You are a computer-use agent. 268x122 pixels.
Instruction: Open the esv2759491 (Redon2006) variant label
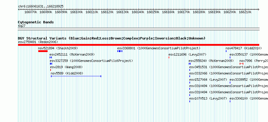38,42
